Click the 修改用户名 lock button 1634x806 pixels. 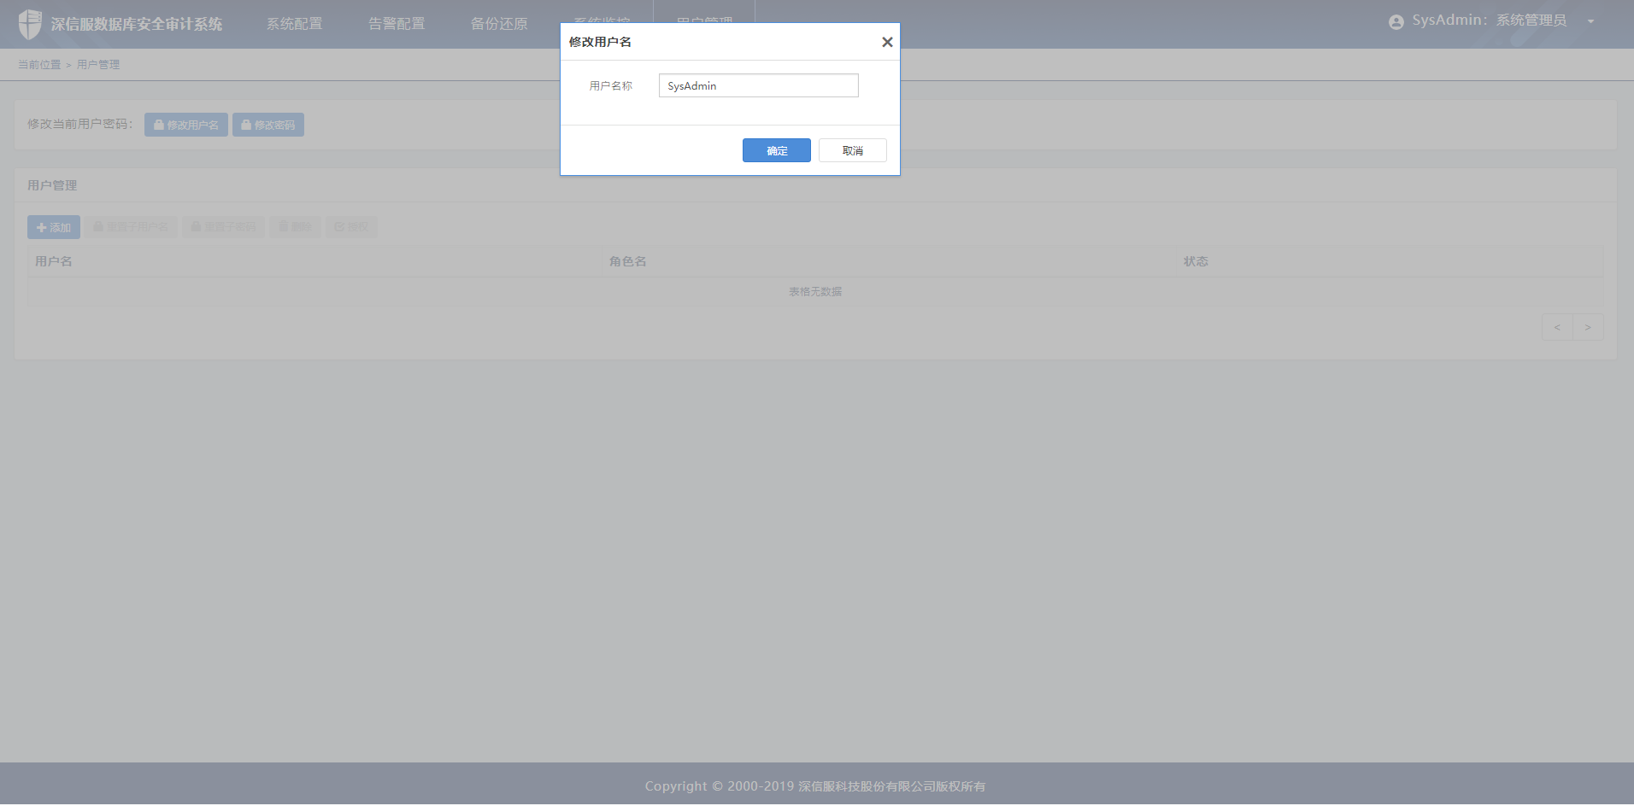(186, 125)
